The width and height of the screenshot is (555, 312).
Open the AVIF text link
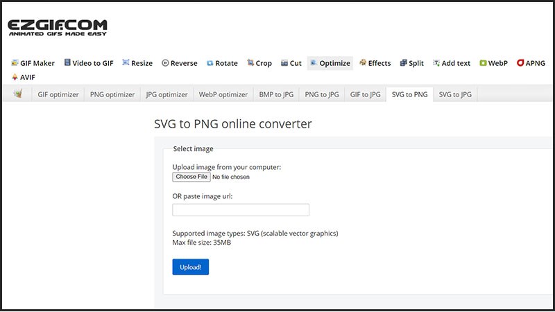(x=28, y=77)
